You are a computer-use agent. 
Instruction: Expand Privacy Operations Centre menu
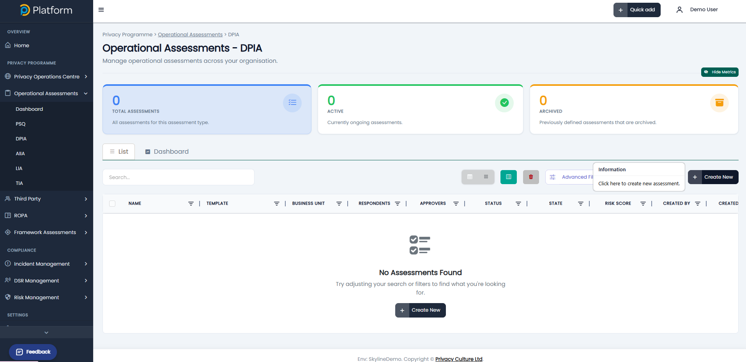click(47, 76)
